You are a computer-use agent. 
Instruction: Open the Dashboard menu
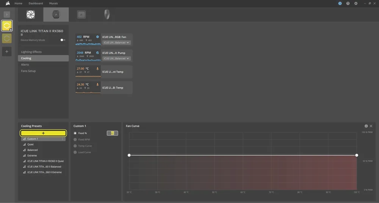click(x=36, y=3)
